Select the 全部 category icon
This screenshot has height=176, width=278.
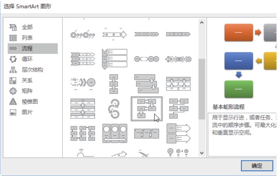(13, 27)
